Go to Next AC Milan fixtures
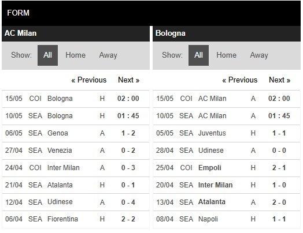The height and width of the screenshot is (233, 303). point(129,80)
